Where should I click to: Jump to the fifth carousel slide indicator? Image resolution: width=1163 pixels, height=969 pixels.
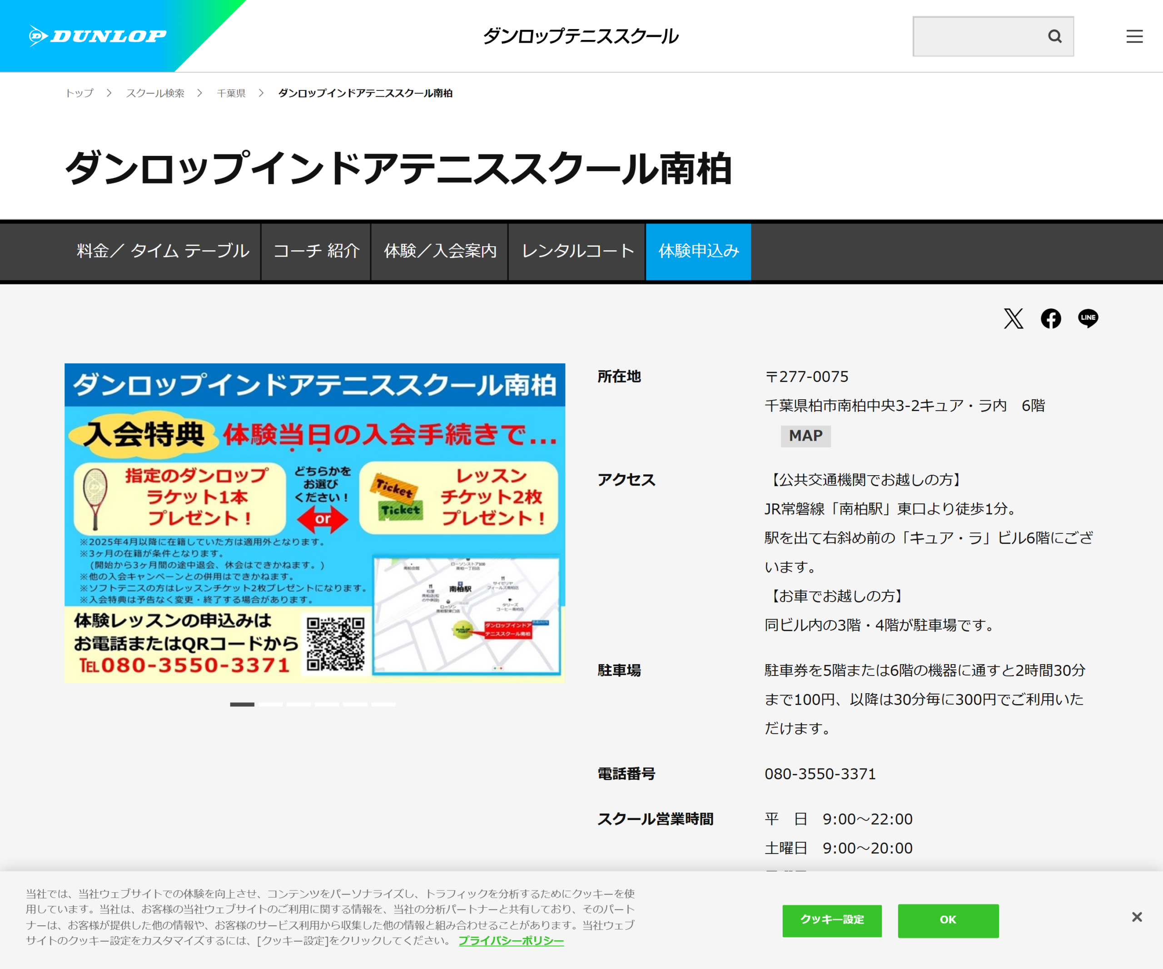click(355, 704)
